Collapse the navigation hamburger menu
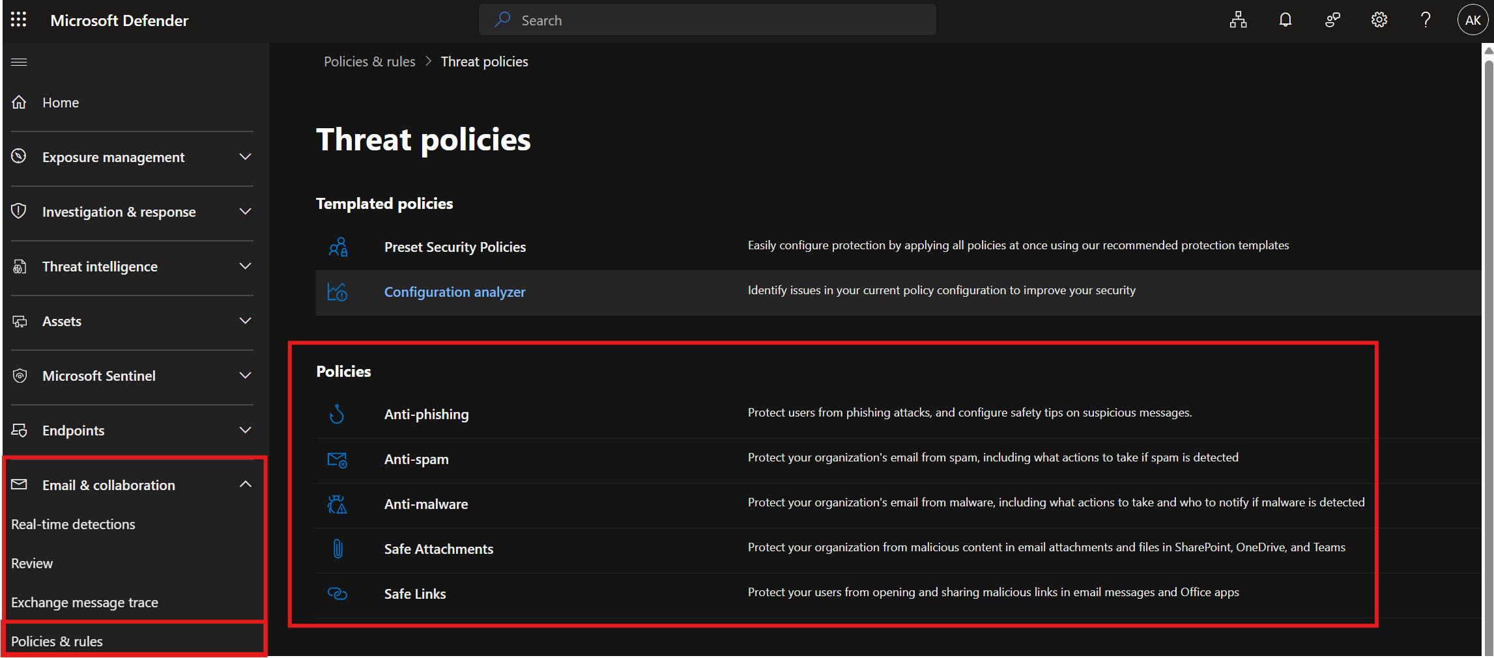Viewport: 1494px width, 658px height. tap(19, 62)
